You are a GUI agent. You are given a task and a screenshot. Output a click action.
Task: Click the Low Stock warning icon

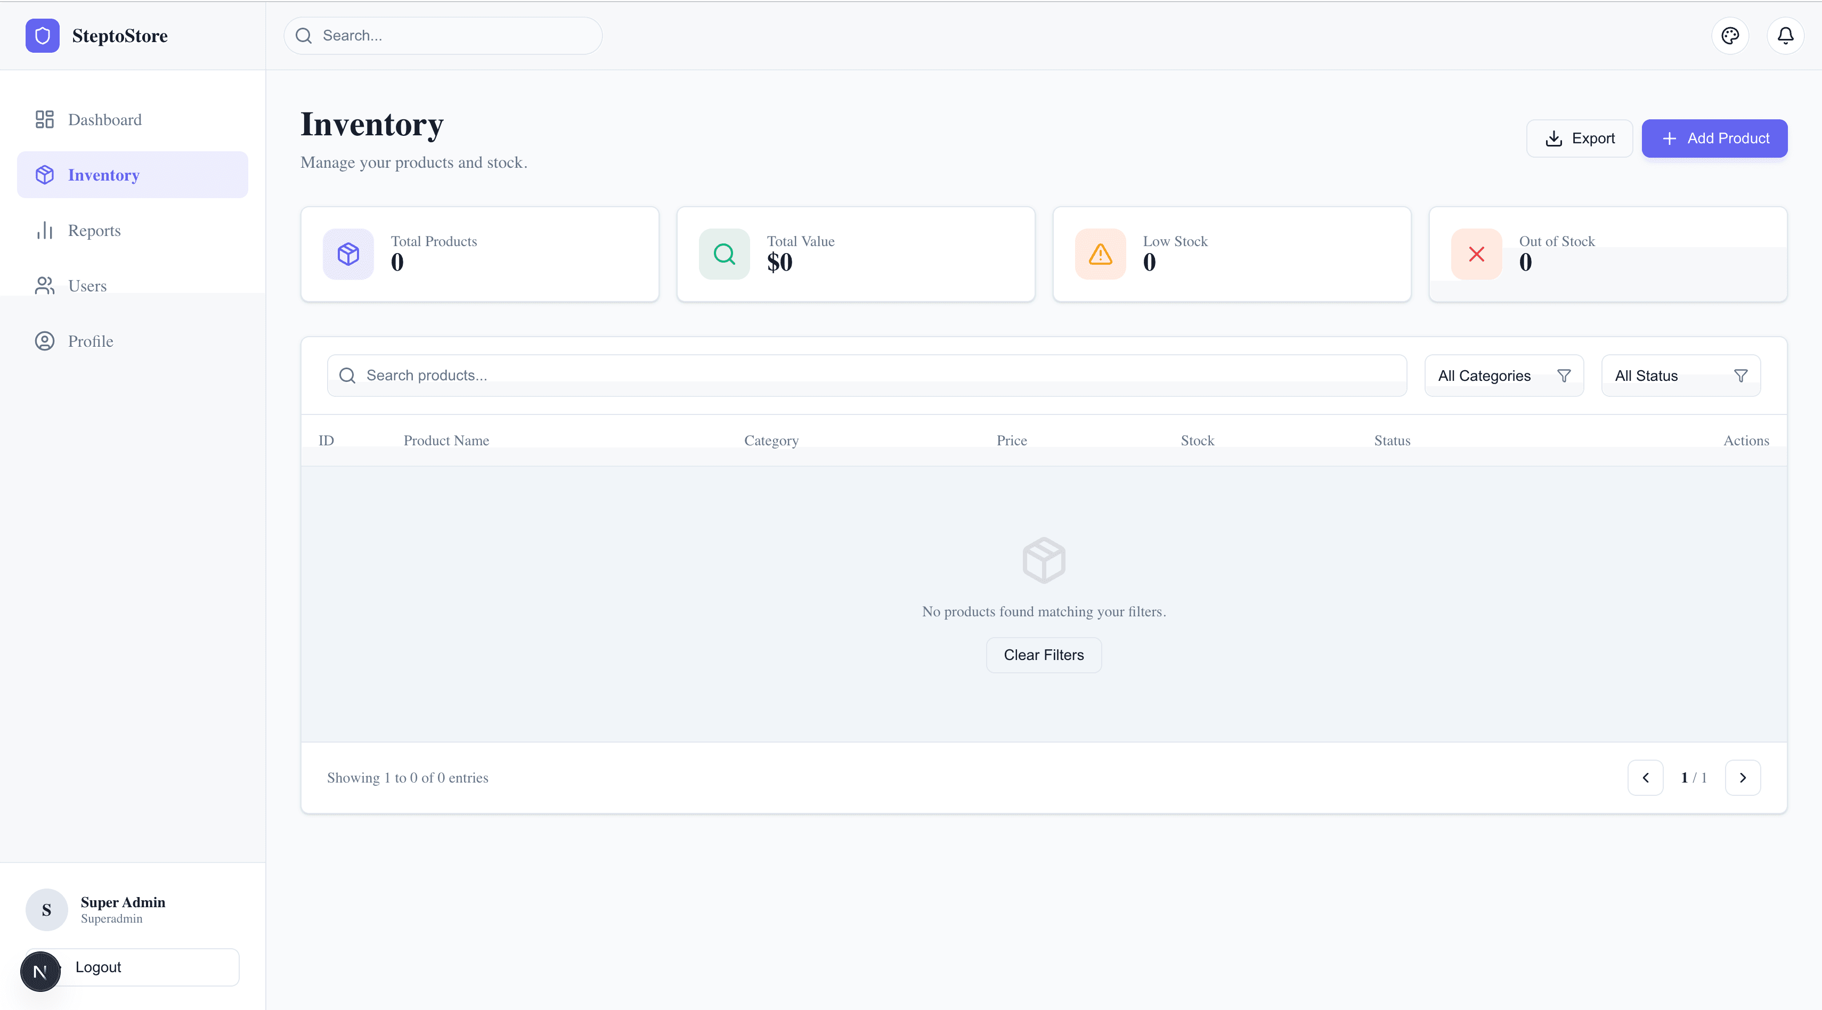1100,254
